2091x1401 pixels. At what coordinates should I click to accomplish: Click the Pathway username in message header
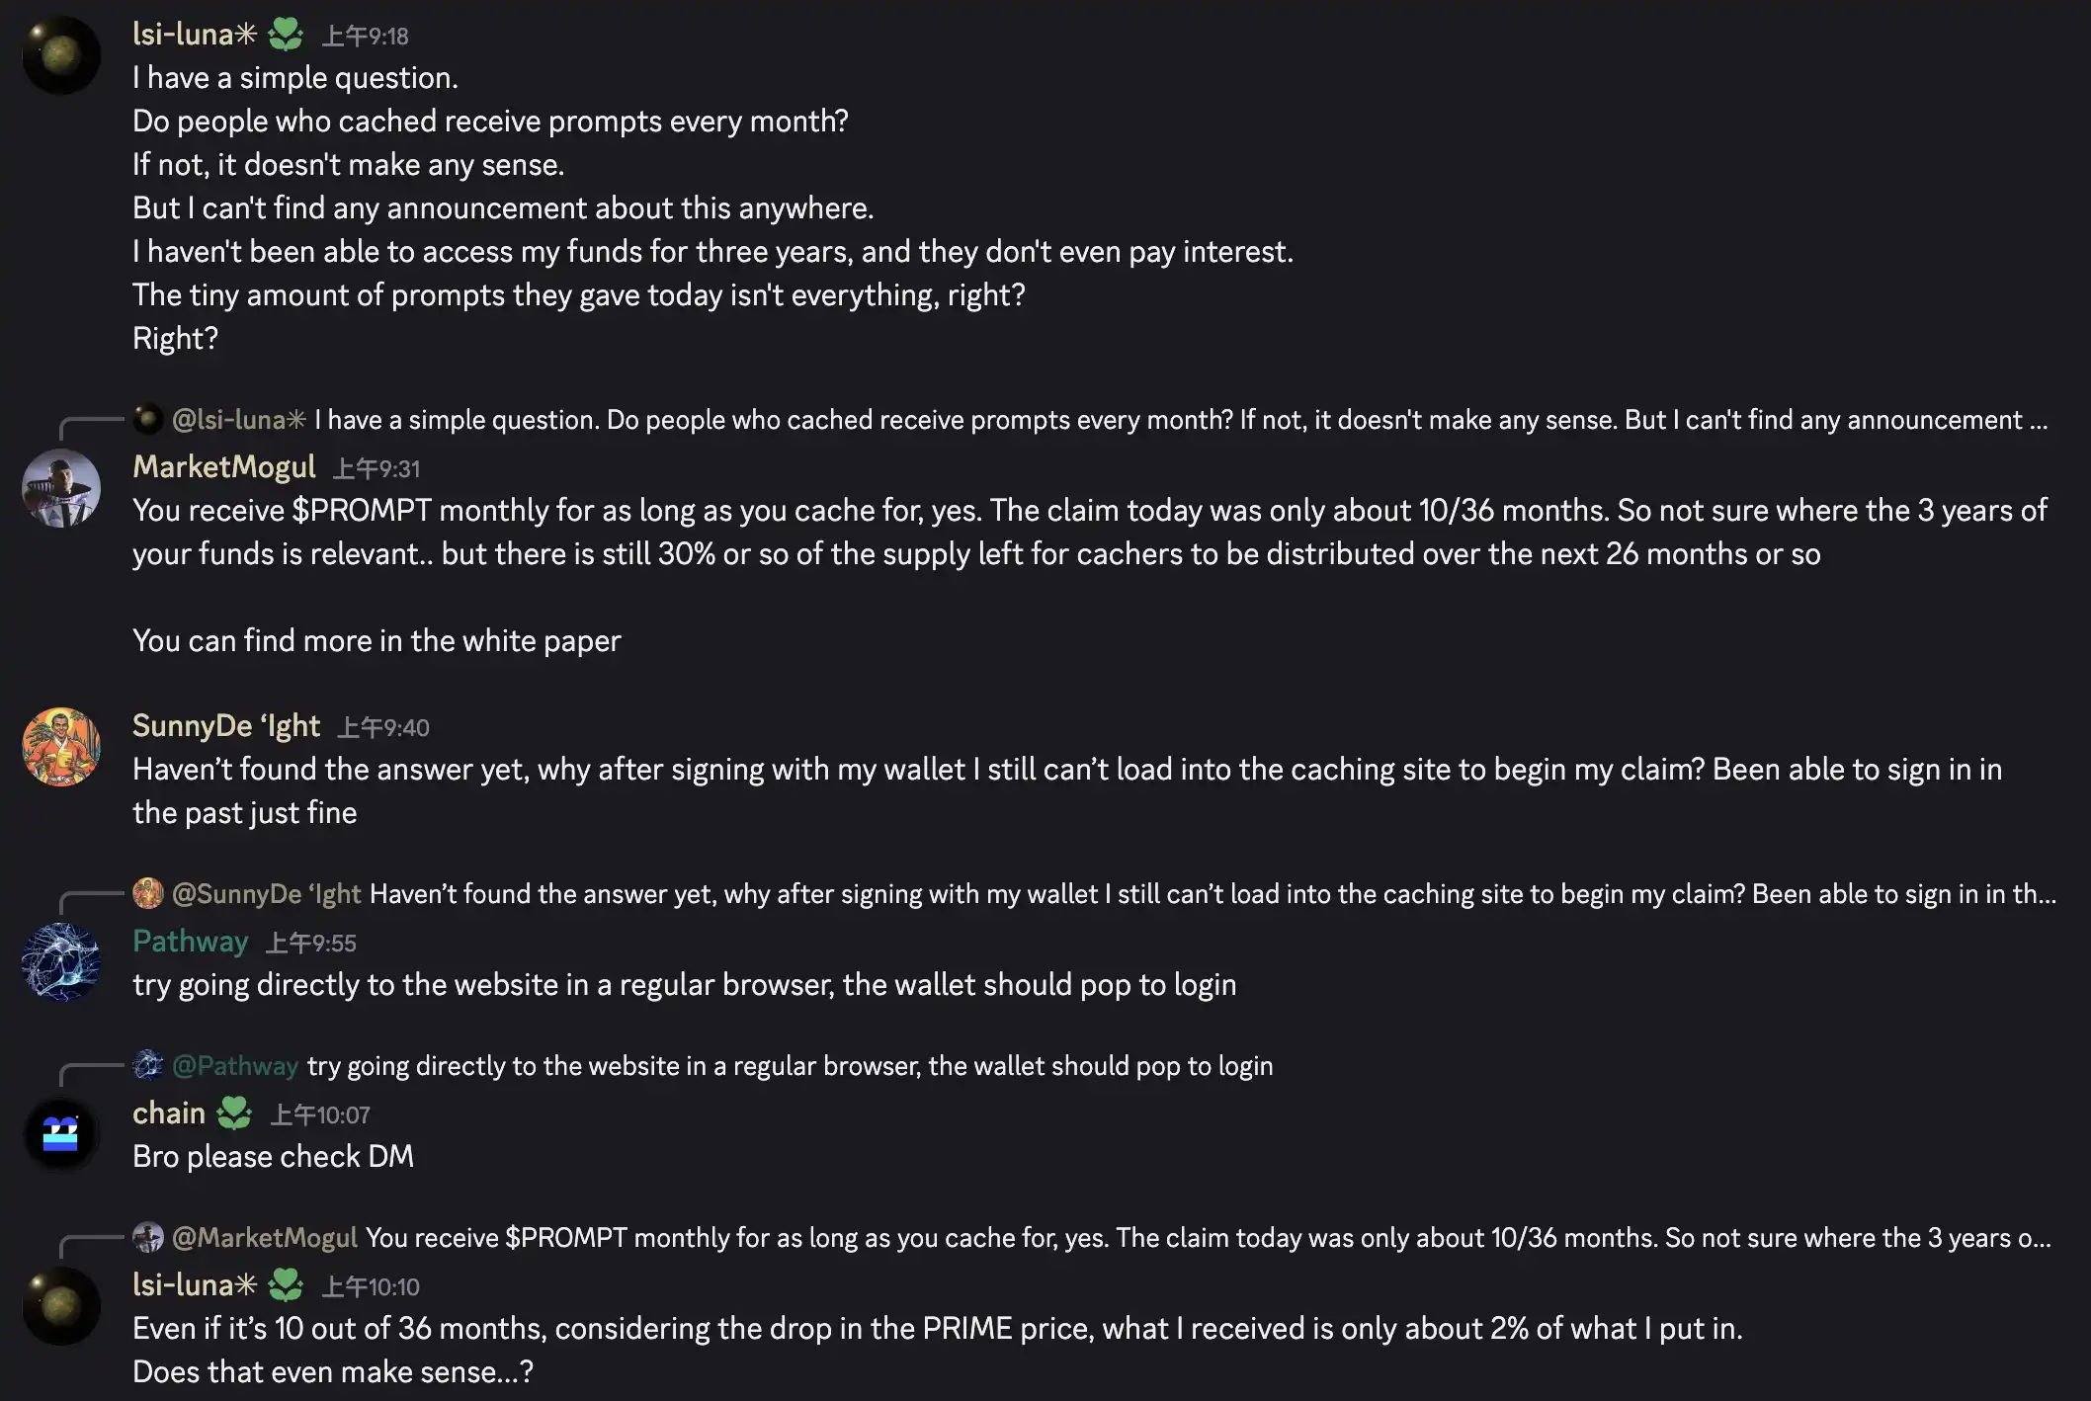coord(190,942)
